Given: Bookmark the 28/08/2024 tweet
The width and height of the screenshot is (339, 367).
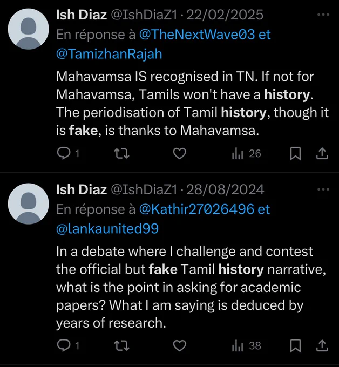Looking at the screenshot, I should (295, 345).
